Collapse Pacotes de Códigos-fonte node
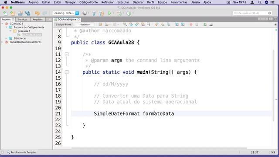This screenshot has width=279, height=157. tap(6, 27)
